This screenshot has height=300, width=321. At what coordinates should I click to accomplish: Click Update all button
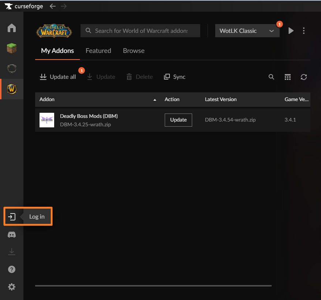click(x=58, y=77)
